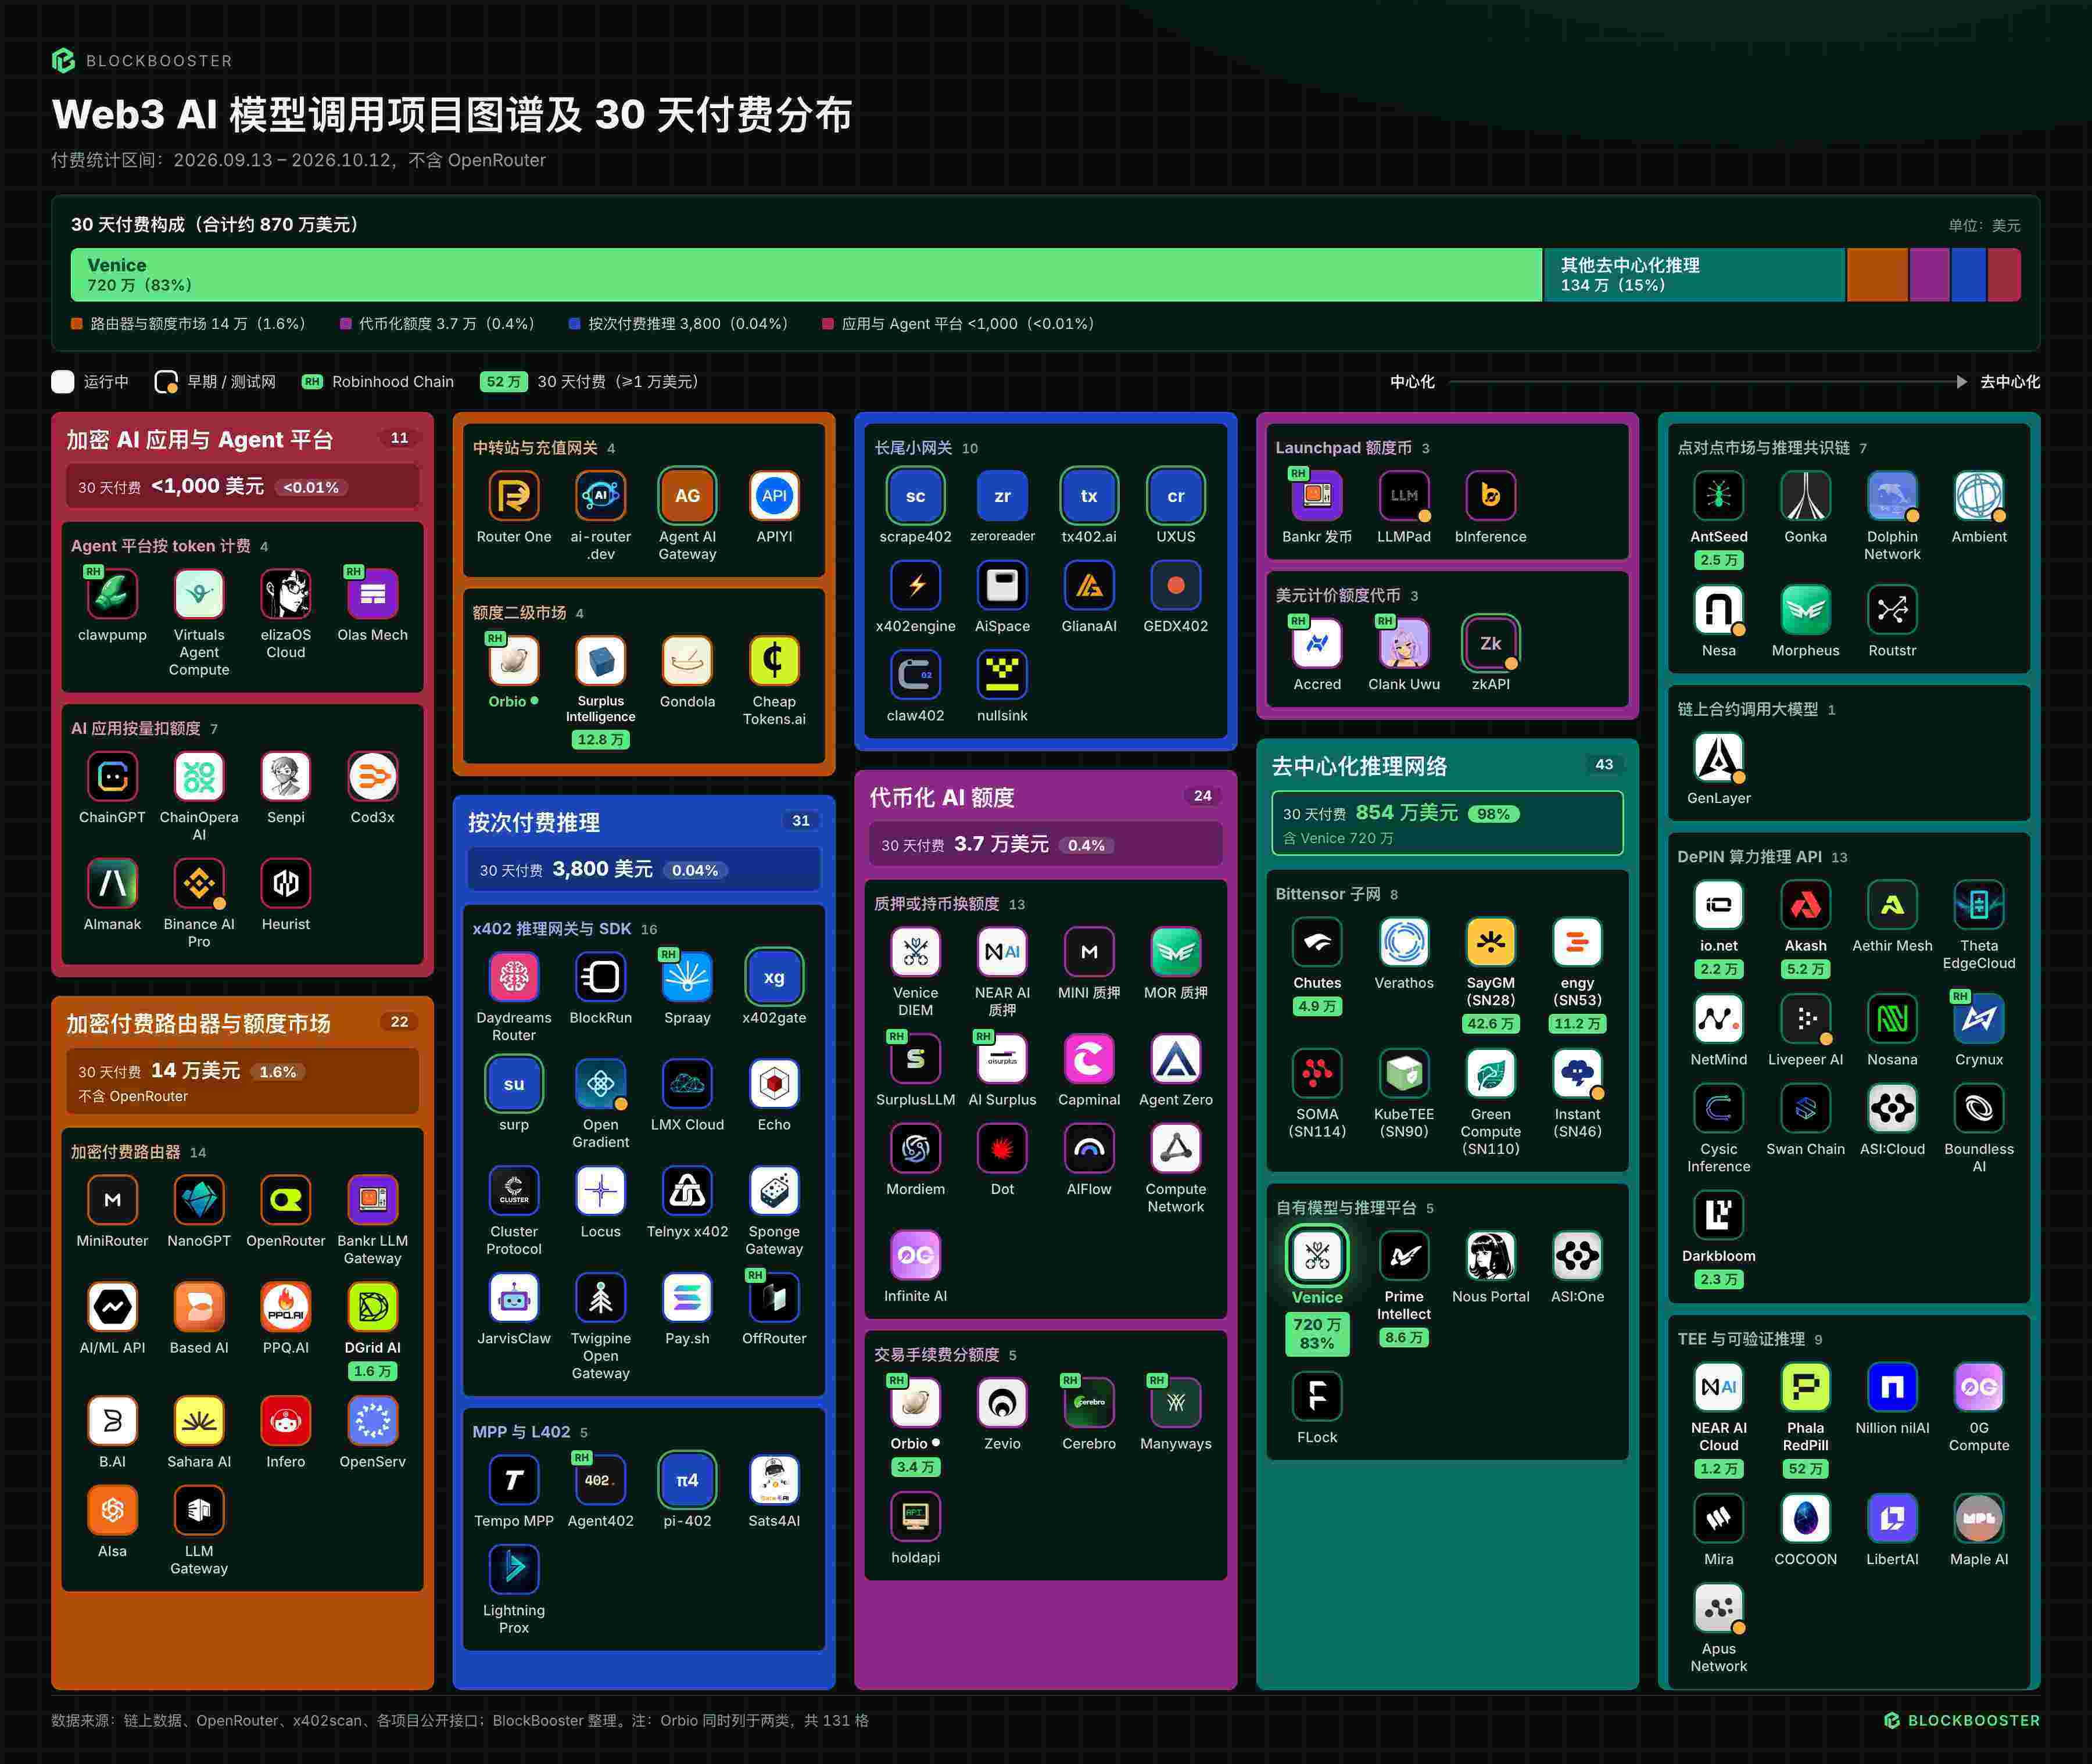The width and height of the screenshot is (2092, 1764).
Task: Click the orange legend swatch for 路由器与额度市场
Action: click(76, 324)
